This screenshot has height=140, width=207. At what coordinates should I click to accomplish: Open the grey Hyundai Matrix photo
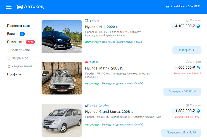(x=62, y=78)
